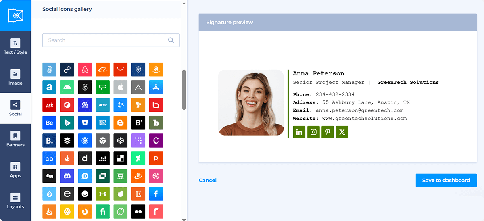Image resolution: width=484 pixels, height=221 pixels.
Task: Open the Text / Style tab
Action: (15, 47)
